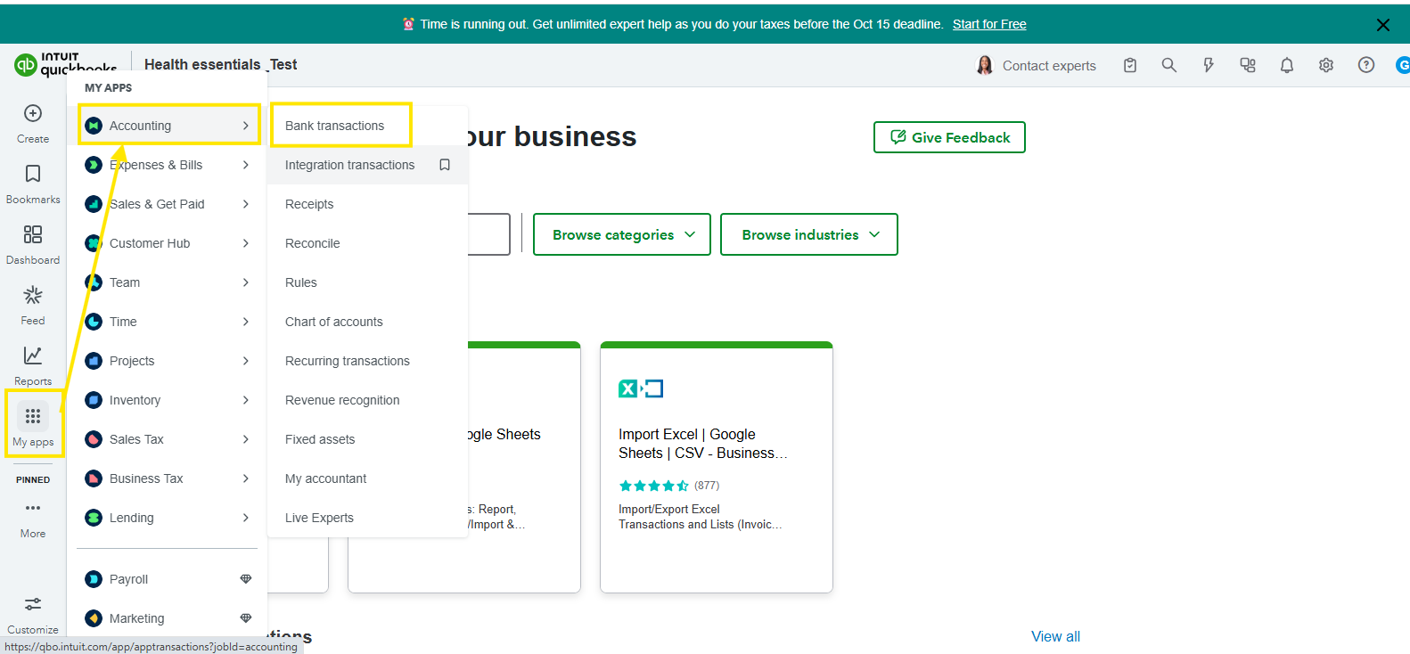Open Bookmarks from the left sidebar
1410x654 pixels.
(33, 184)
